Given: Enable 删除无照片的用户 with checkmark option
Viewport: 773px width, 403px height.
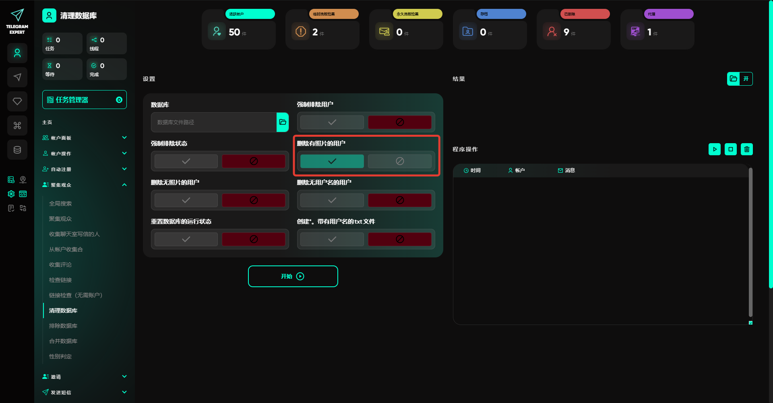Looking at the screenshot, I should 186,200.
